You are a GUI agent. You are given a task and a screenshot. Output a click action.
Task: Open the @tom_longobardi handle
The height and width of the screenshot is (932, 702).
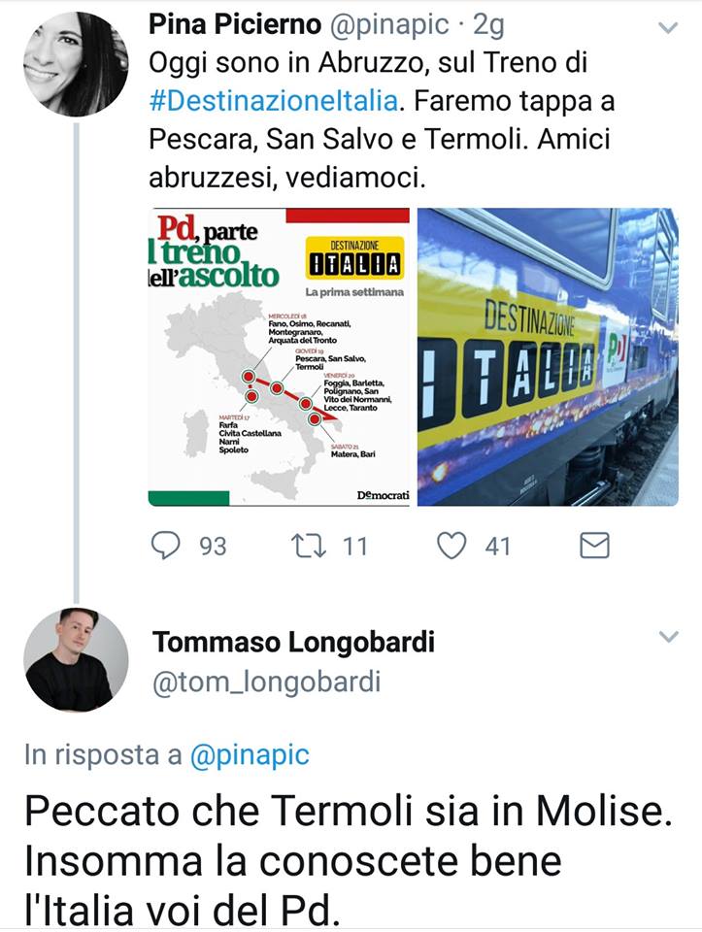click(x=266, y=682)
